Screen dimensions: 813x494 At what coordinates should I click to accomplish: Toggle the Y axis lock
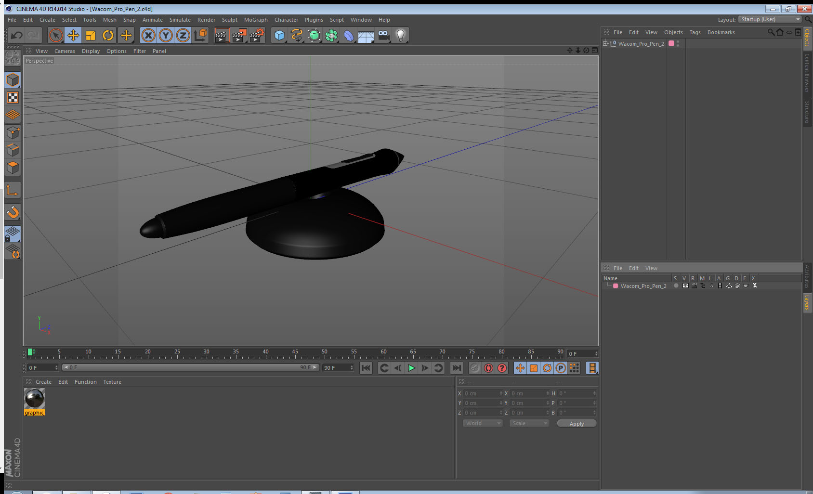pyautogui.click(x=166, y=35)
